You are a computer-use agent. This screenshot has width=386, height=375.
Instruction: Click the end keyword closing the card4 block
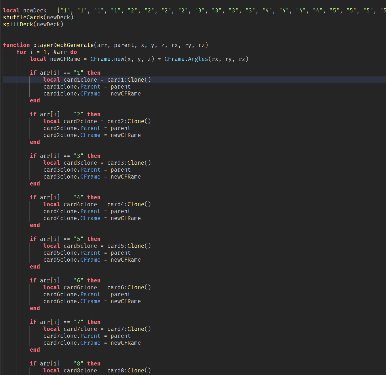pyautogui.click(x=35, y=225)
